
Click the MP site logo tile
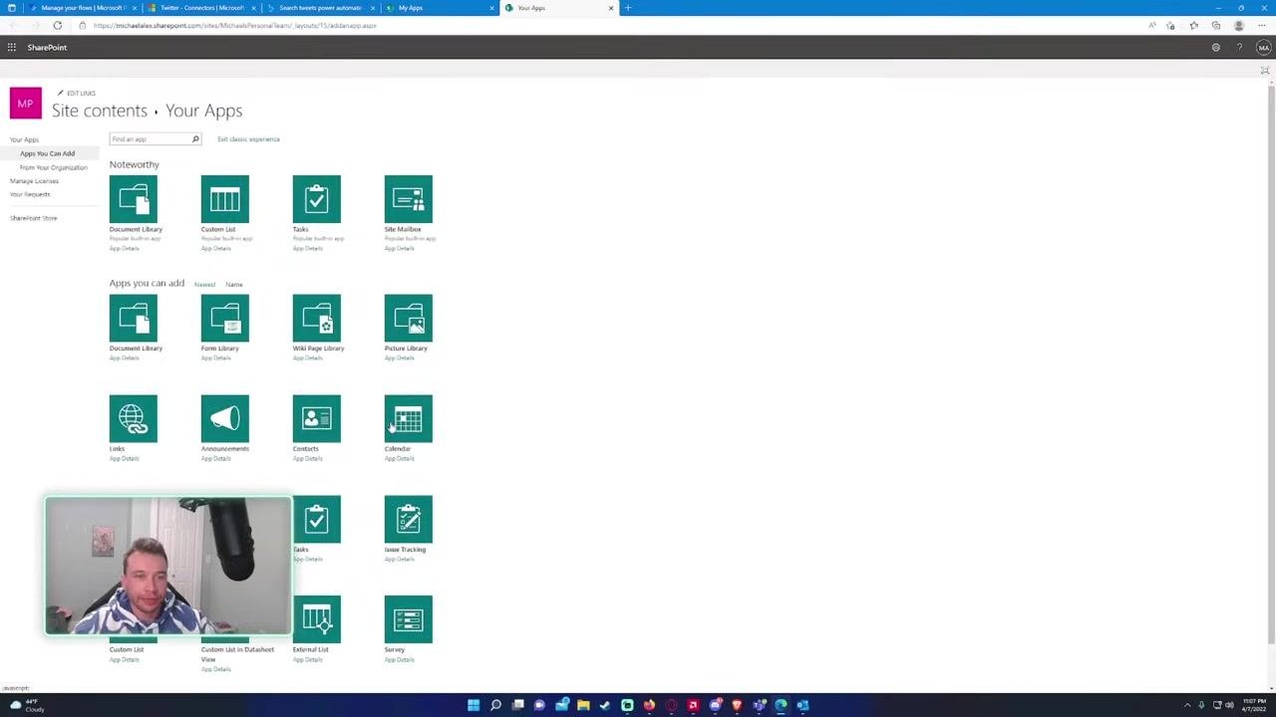click(25, 104)
